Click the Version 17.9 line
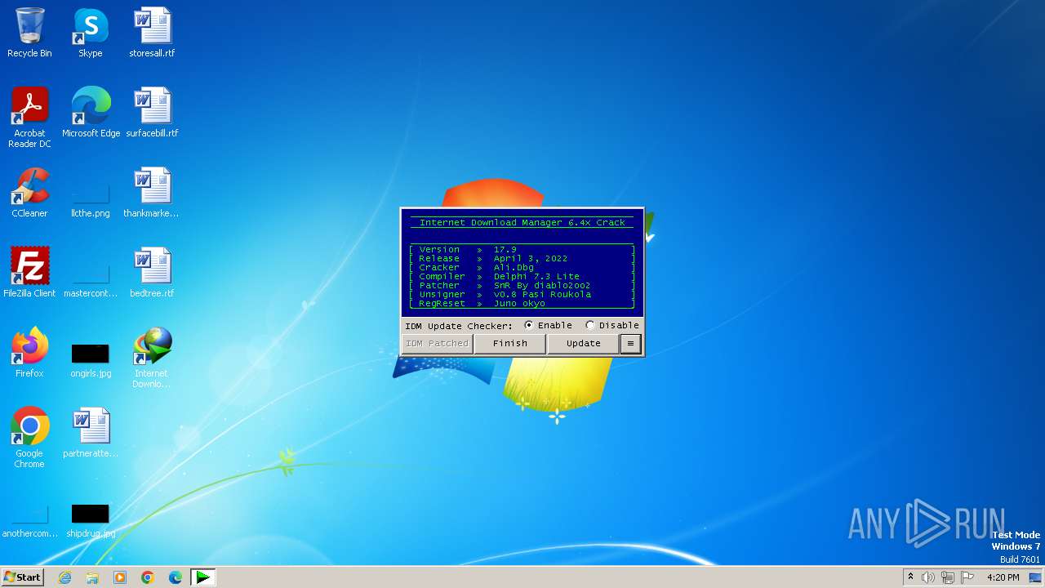This screenshot has height=588, width=1045. click(x=522, y=249)
